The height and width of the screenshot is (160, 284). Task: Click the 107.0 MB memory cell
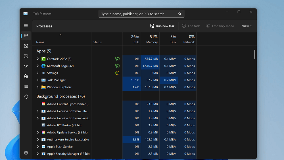[x=150, y=87]
